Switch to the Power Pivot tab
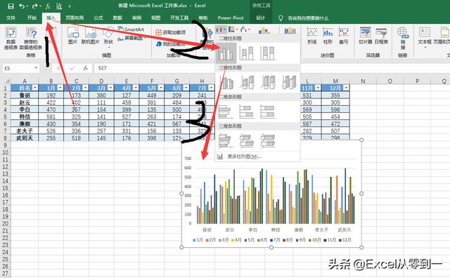Viewport: 450px width, 278px height. [231, 18]
